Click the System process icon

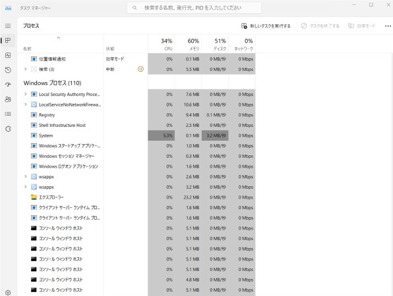[34, 136]
